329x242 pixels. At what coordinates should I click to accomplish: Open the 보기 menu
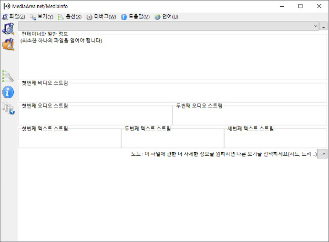[x=41, y=17]
